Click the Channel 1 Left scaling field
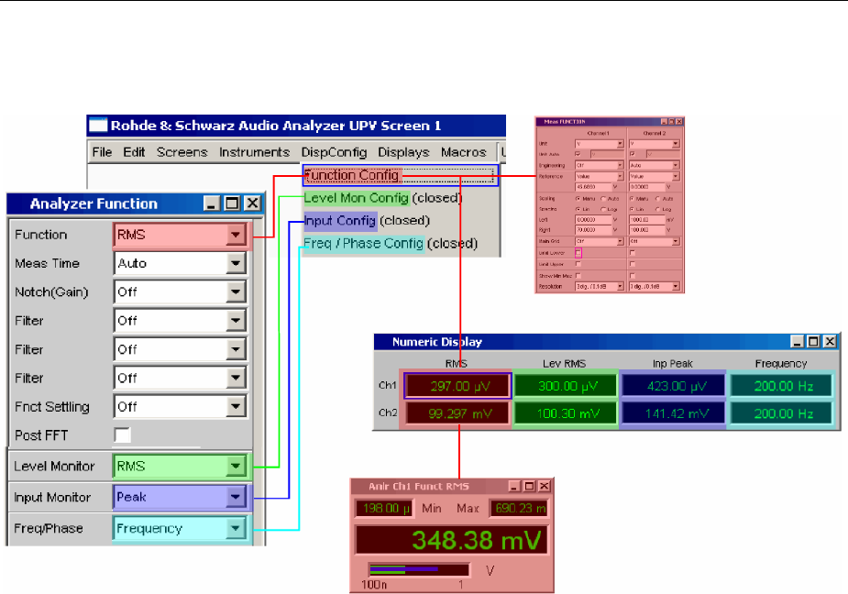The height and width of the screenshot is (594, 848). pyautogui.click(x=593, y=220)
